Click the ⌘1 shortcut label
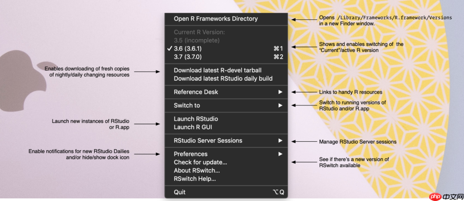Viewport: 464px width, 201px height. tap(278, 48)
